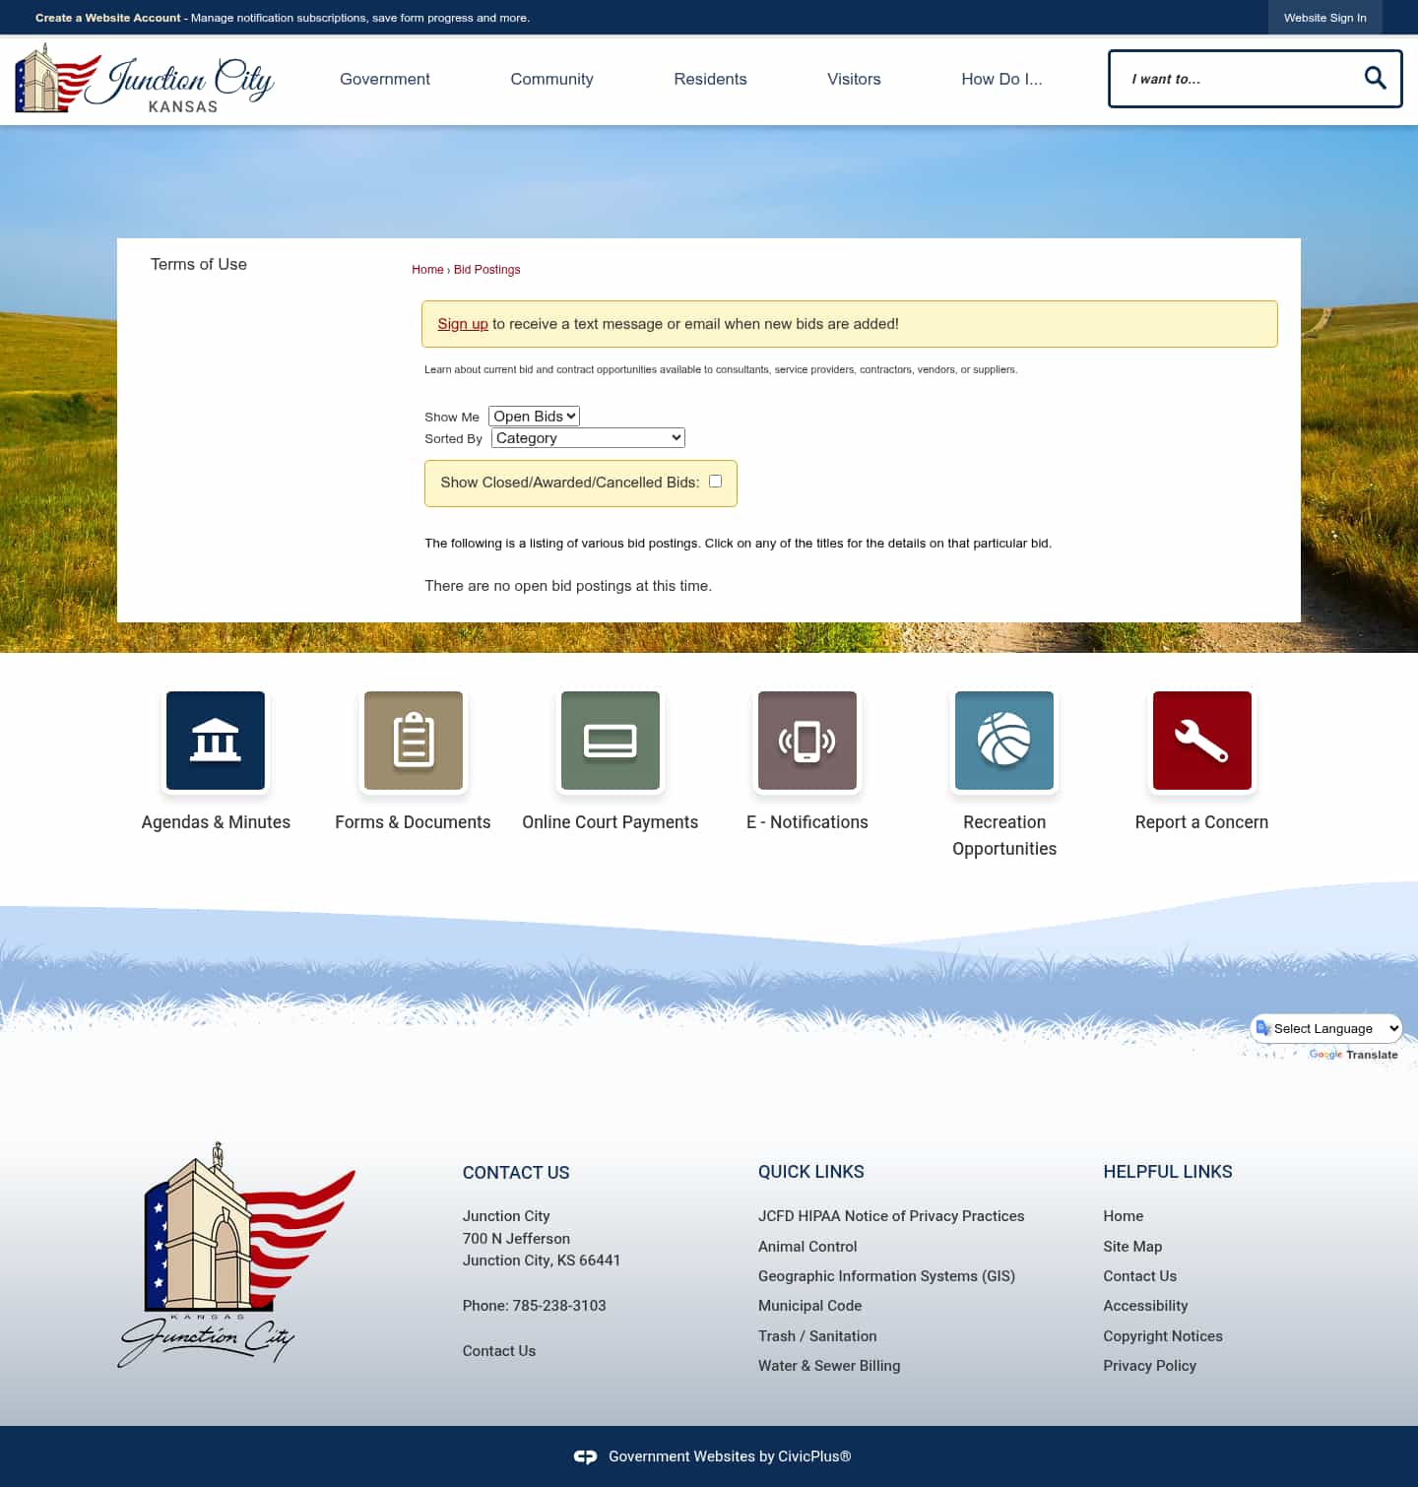Open the Forms & Documents clipboard icon
The image size is (1418, 1487).
point(414,741)
